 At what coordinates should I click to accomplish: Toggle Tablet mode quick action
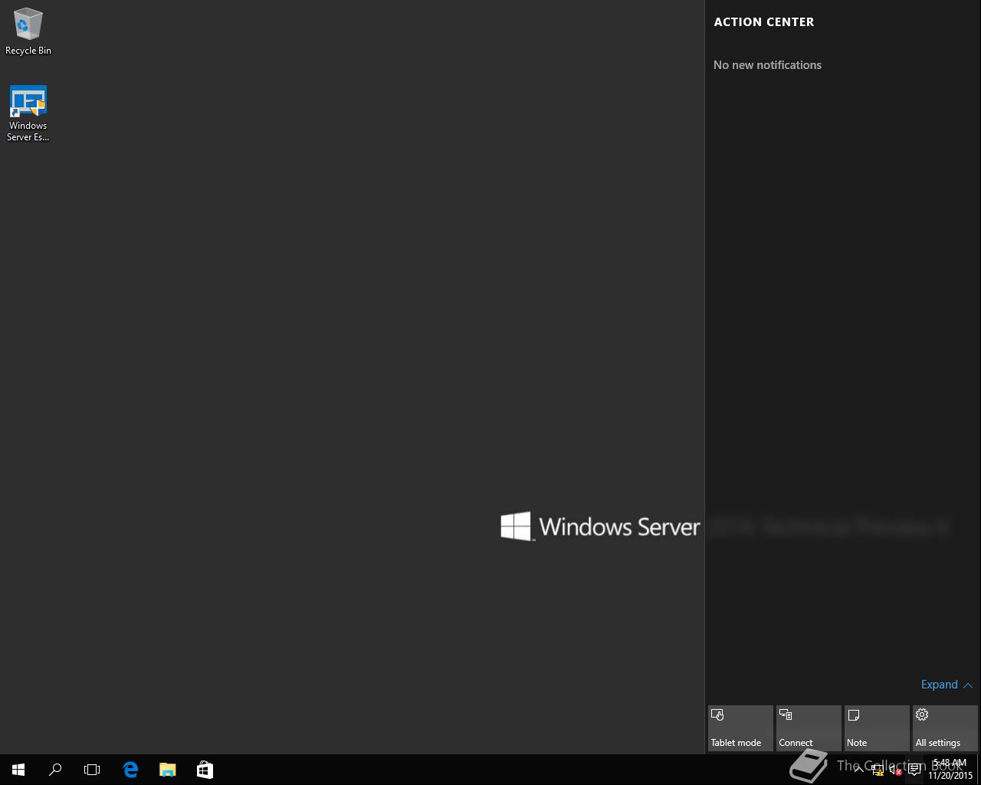coord(740,728)
